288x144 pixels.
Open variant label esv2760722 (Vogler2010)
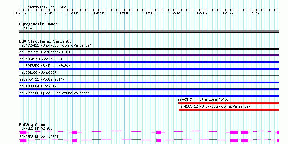42,79
